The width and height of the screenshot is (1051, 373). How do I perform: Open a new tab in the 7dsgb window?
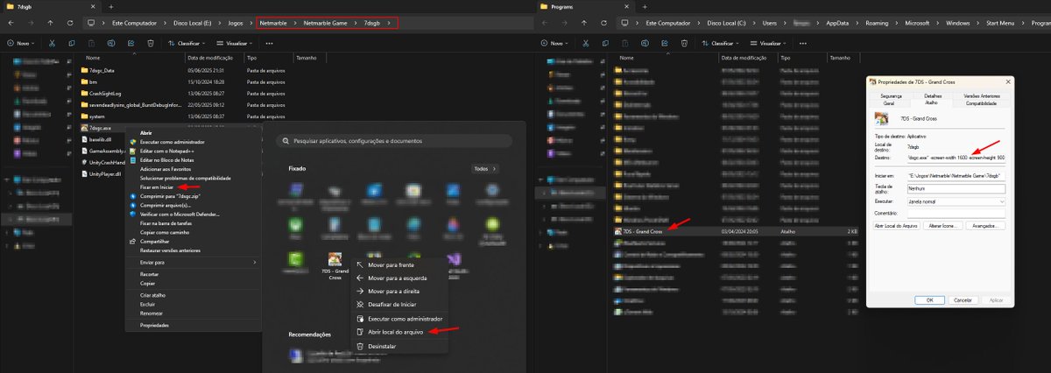pos(111,6)
